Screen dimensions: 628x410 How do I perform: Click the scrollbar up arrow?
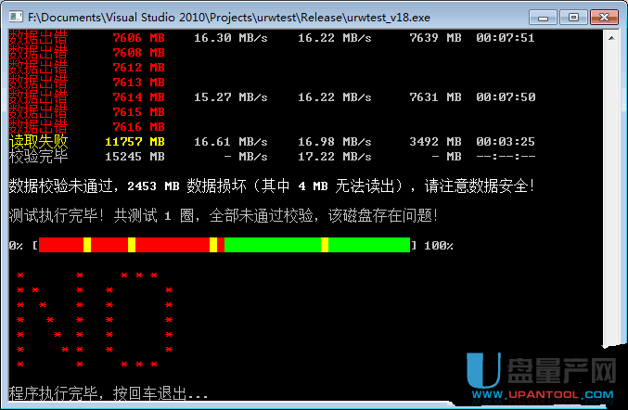coord(610,38)
